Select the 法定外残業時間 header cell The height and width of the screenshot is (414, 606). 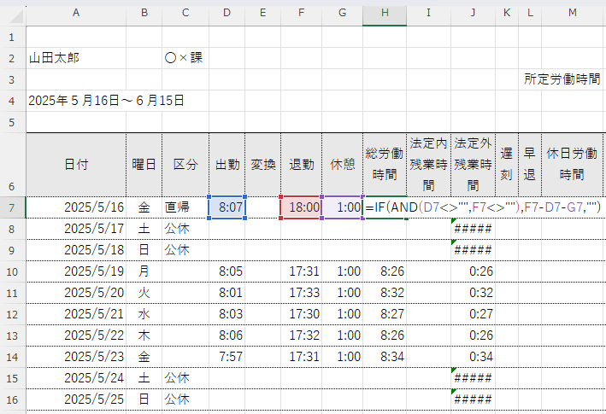473,164
